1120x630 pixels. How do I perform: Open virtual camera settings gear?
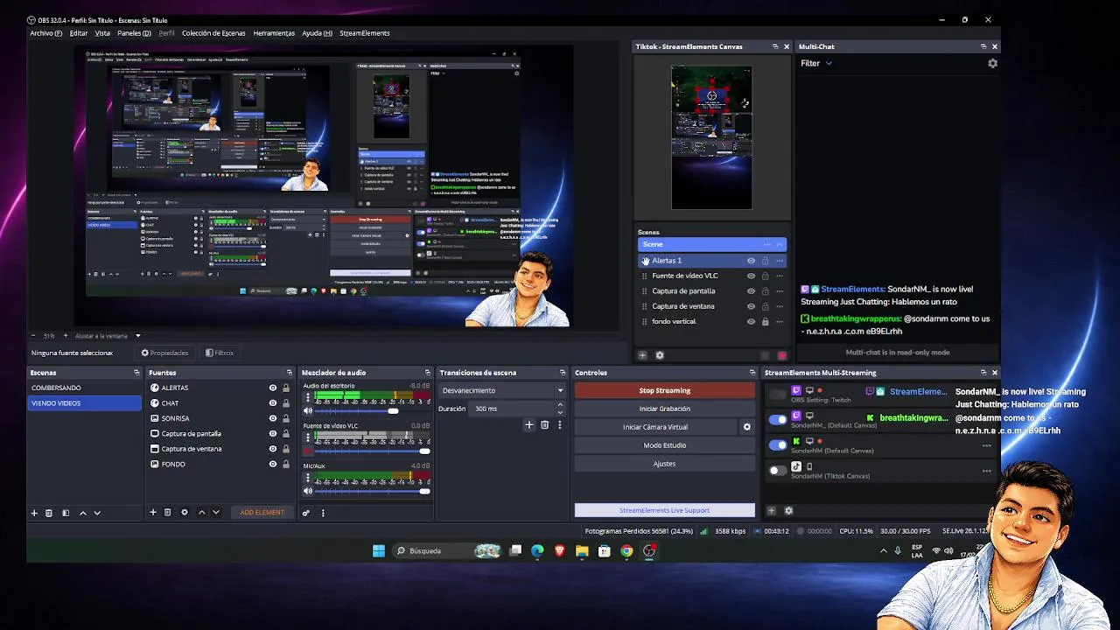click(x=746, y=427)
